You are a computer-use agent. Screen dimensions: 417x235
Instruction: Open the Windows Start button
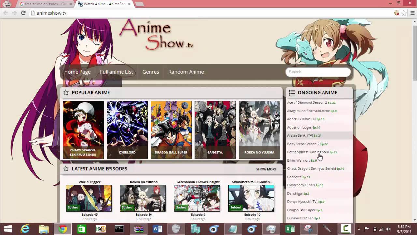[7, 229]
